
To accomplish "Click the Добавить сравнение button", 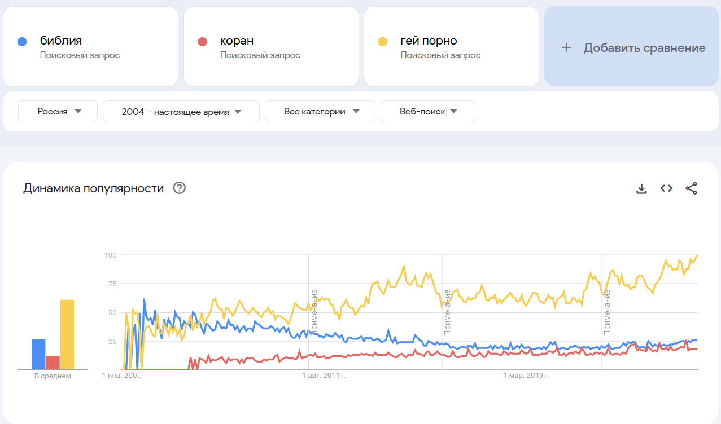I will tap(632, 47).
